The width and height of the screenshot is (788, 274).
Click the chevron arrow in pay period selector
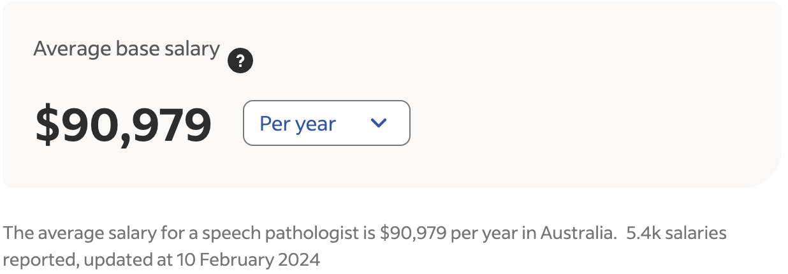[x=379, y=123]
